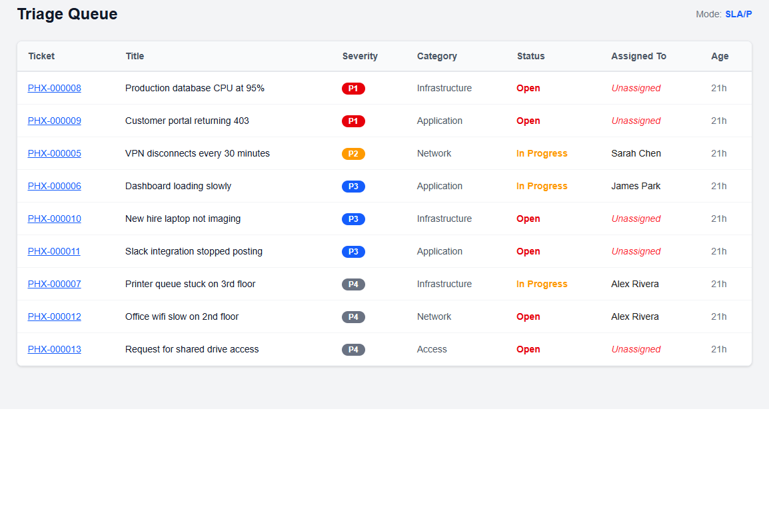
Task: Click assignee Sarah Chen
Action: click(x=636, y=153)
